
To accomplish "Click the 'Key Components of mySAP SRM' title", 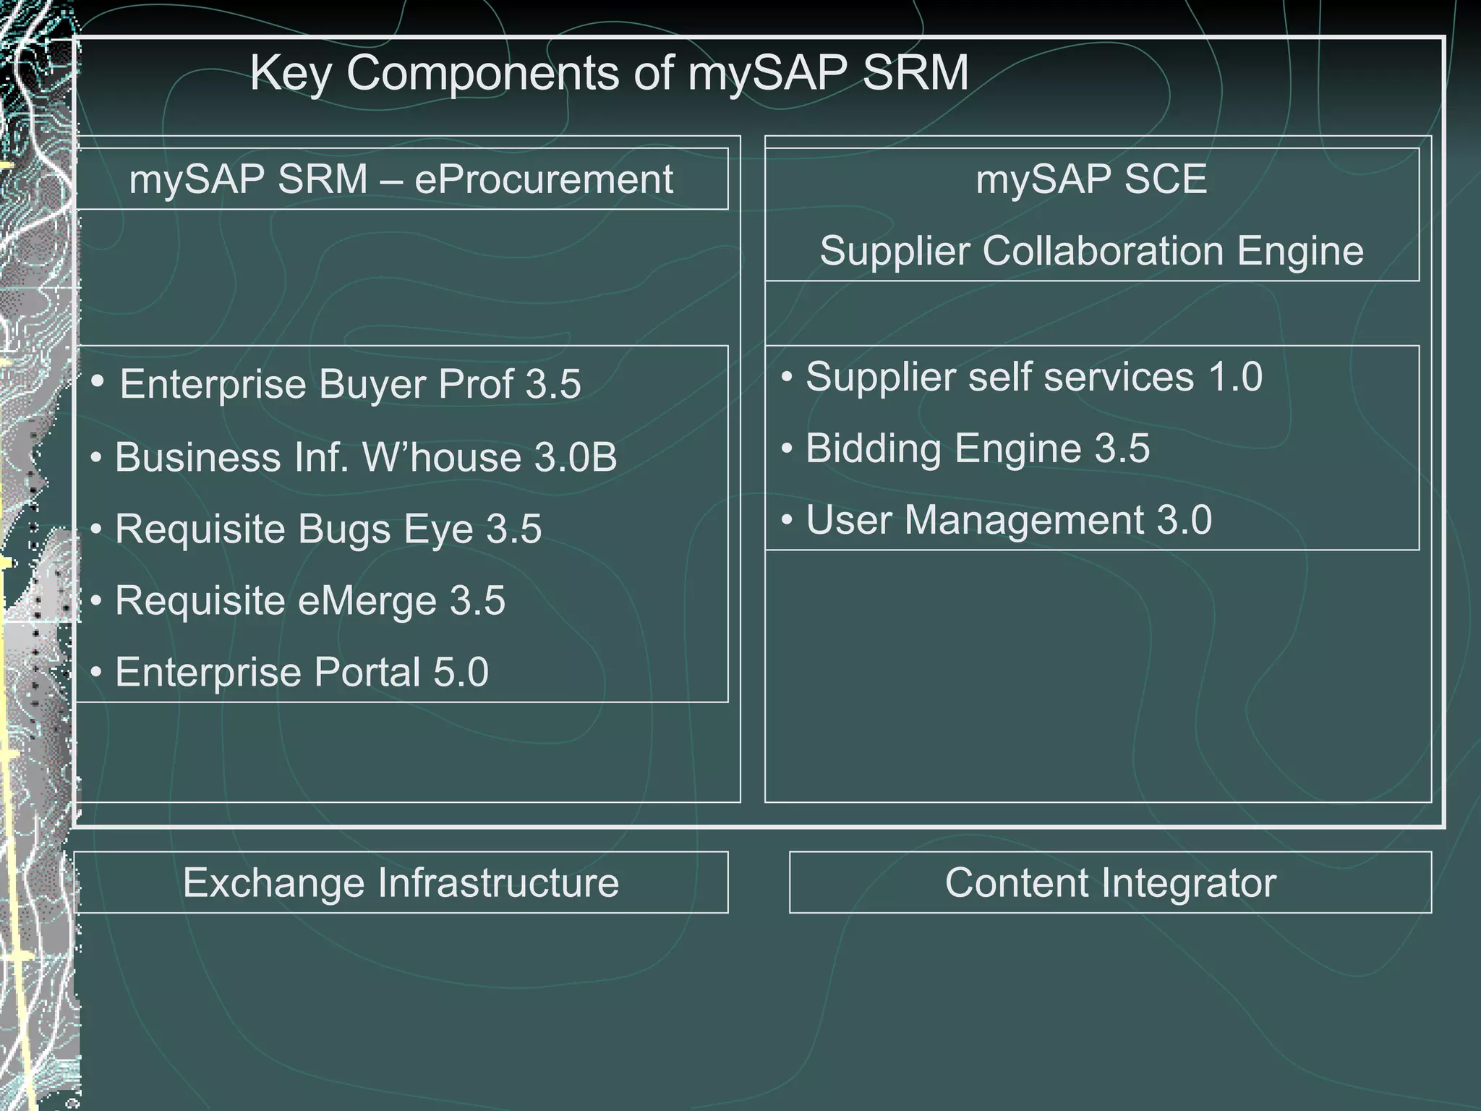I will [x=609, y=74].
